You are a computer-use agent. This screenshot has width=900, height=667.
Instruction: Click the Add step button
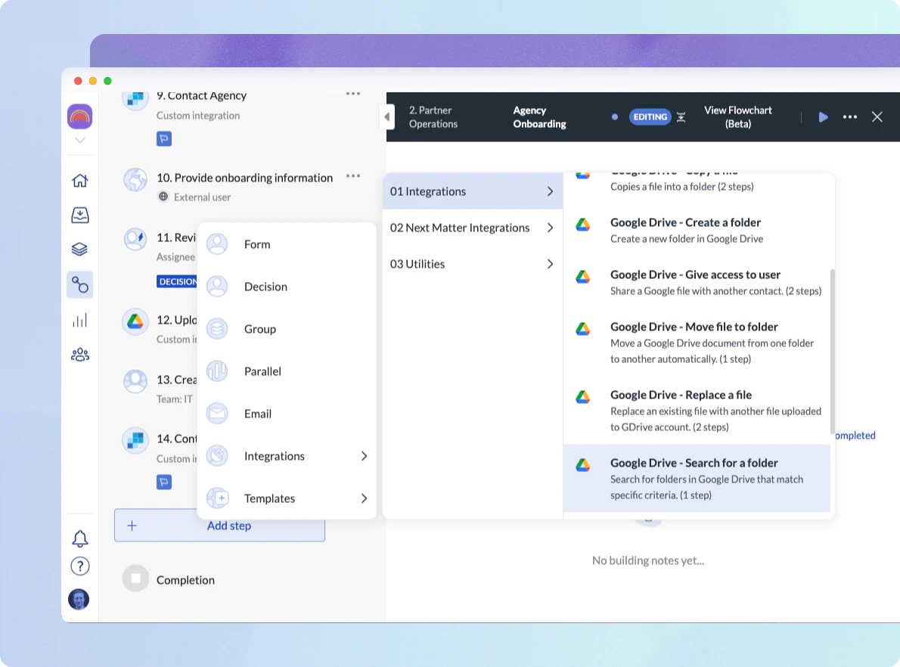tap(219, 526)
